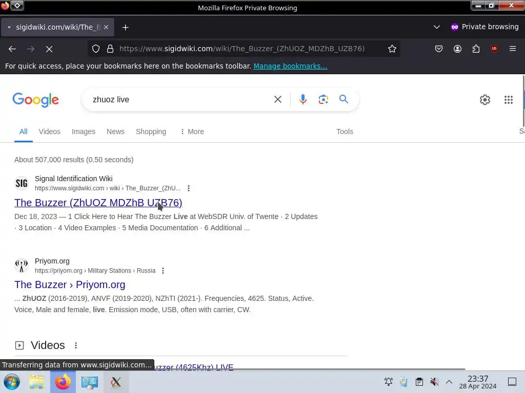Open options for Signal Identification Wiki result
Image resolution: width=525 pixels, height=393 pixels.
(x=189, y=188)
